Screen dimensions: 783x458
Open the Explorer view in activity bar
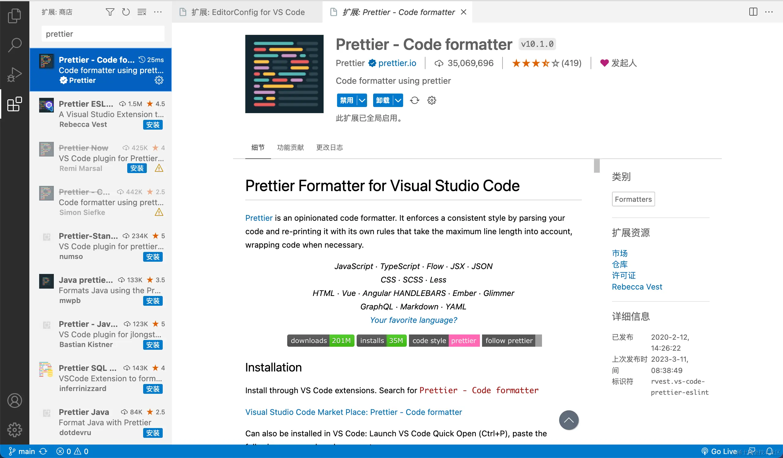(14, 16)
